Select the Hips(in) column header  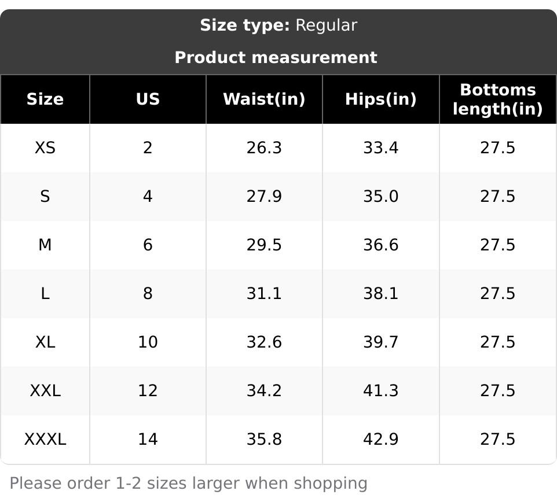380,99
